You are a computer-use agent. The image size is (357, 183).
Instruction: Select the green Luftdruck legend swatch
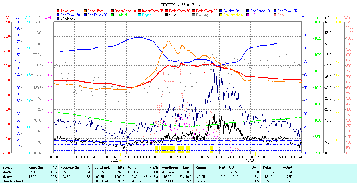pyautogui.click(x=113, y=15)
